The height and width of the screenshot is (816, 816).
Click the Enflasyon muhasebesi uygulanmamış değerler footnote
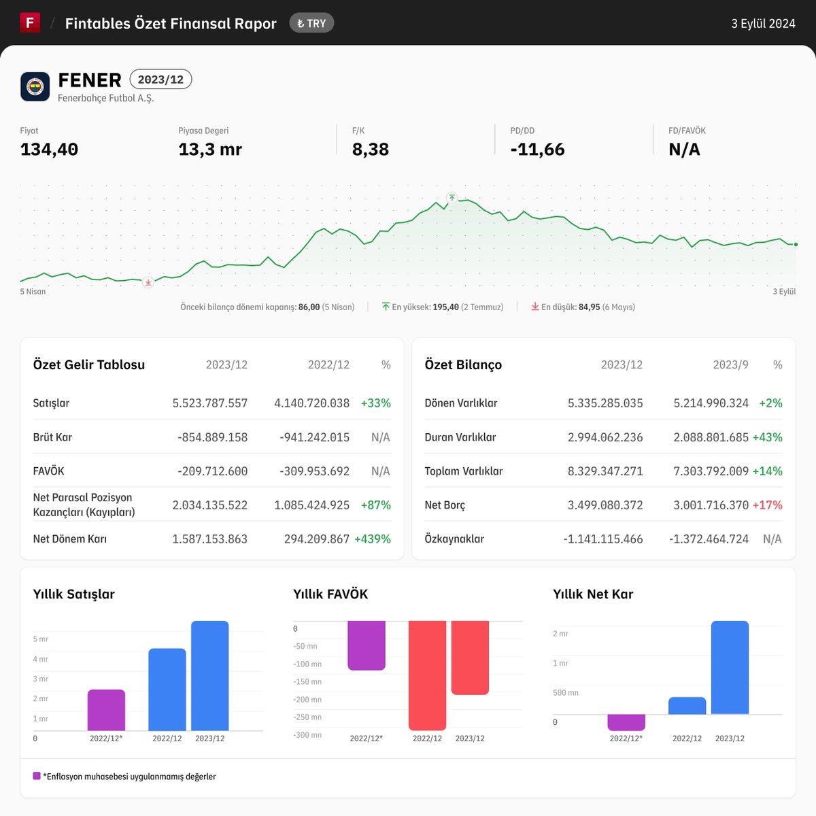coord(129,776)
